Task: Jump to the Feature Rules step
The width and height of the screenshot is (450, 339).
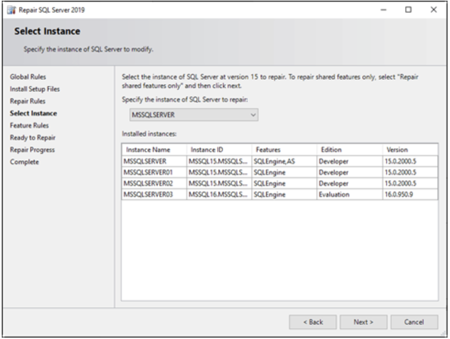Action: click(29, 125)
